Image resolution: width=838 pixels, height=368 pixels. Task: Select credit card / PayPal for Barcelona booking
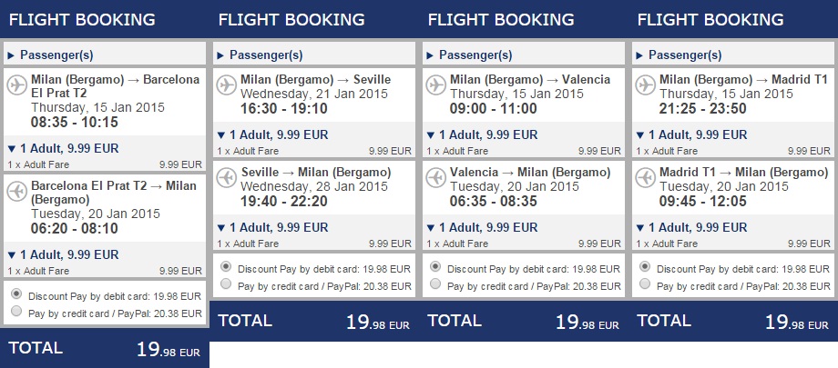[15, 312]
